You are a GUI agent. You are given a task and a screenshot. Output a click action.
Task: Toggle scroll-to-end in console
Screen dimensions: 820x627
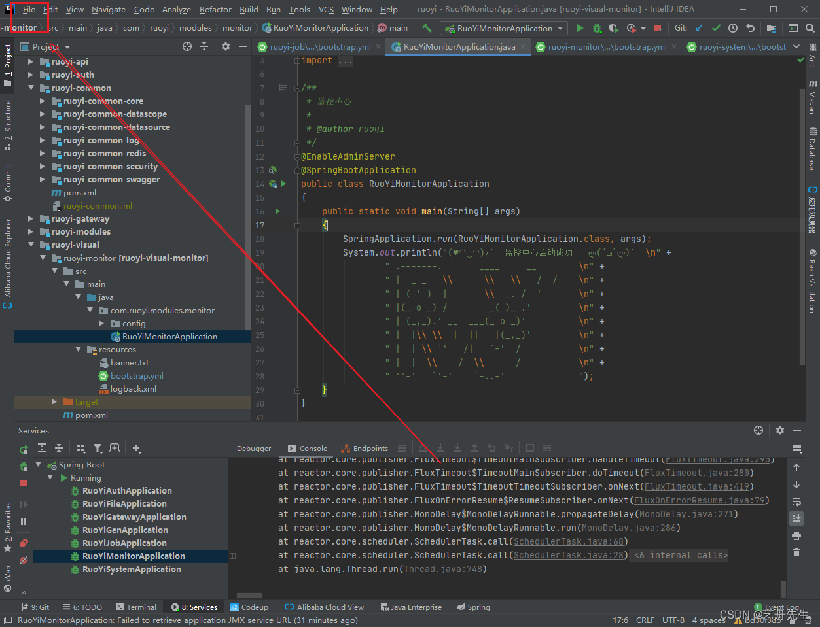point(796,518)
